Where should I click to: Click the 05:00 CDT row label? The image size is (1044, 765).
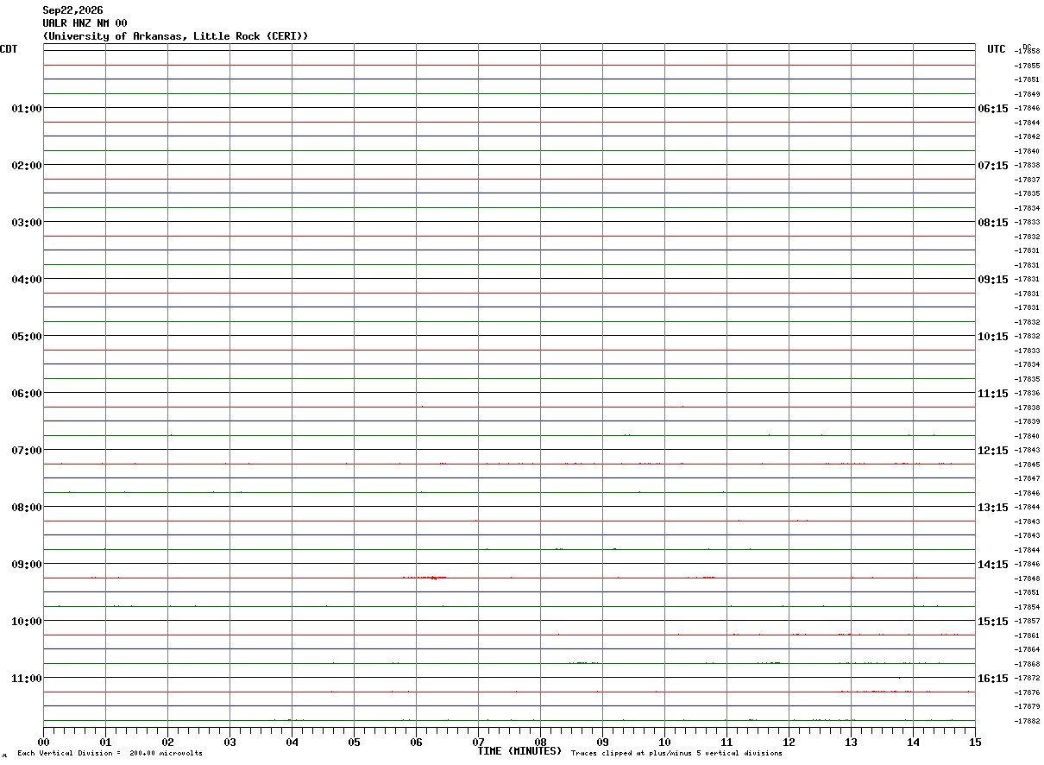[27, 337]
